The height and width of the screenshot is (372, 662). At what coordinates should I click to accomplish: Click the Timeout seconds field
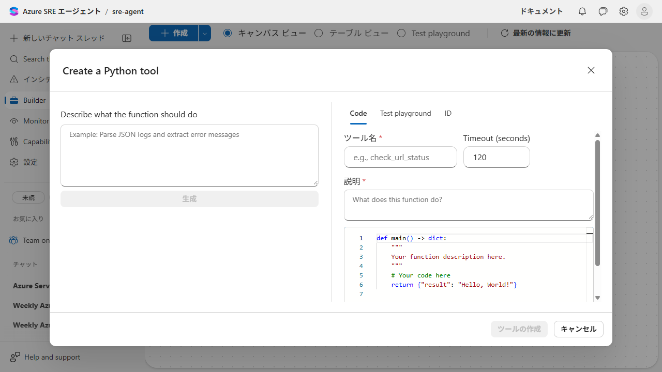(x=496, y=157)
